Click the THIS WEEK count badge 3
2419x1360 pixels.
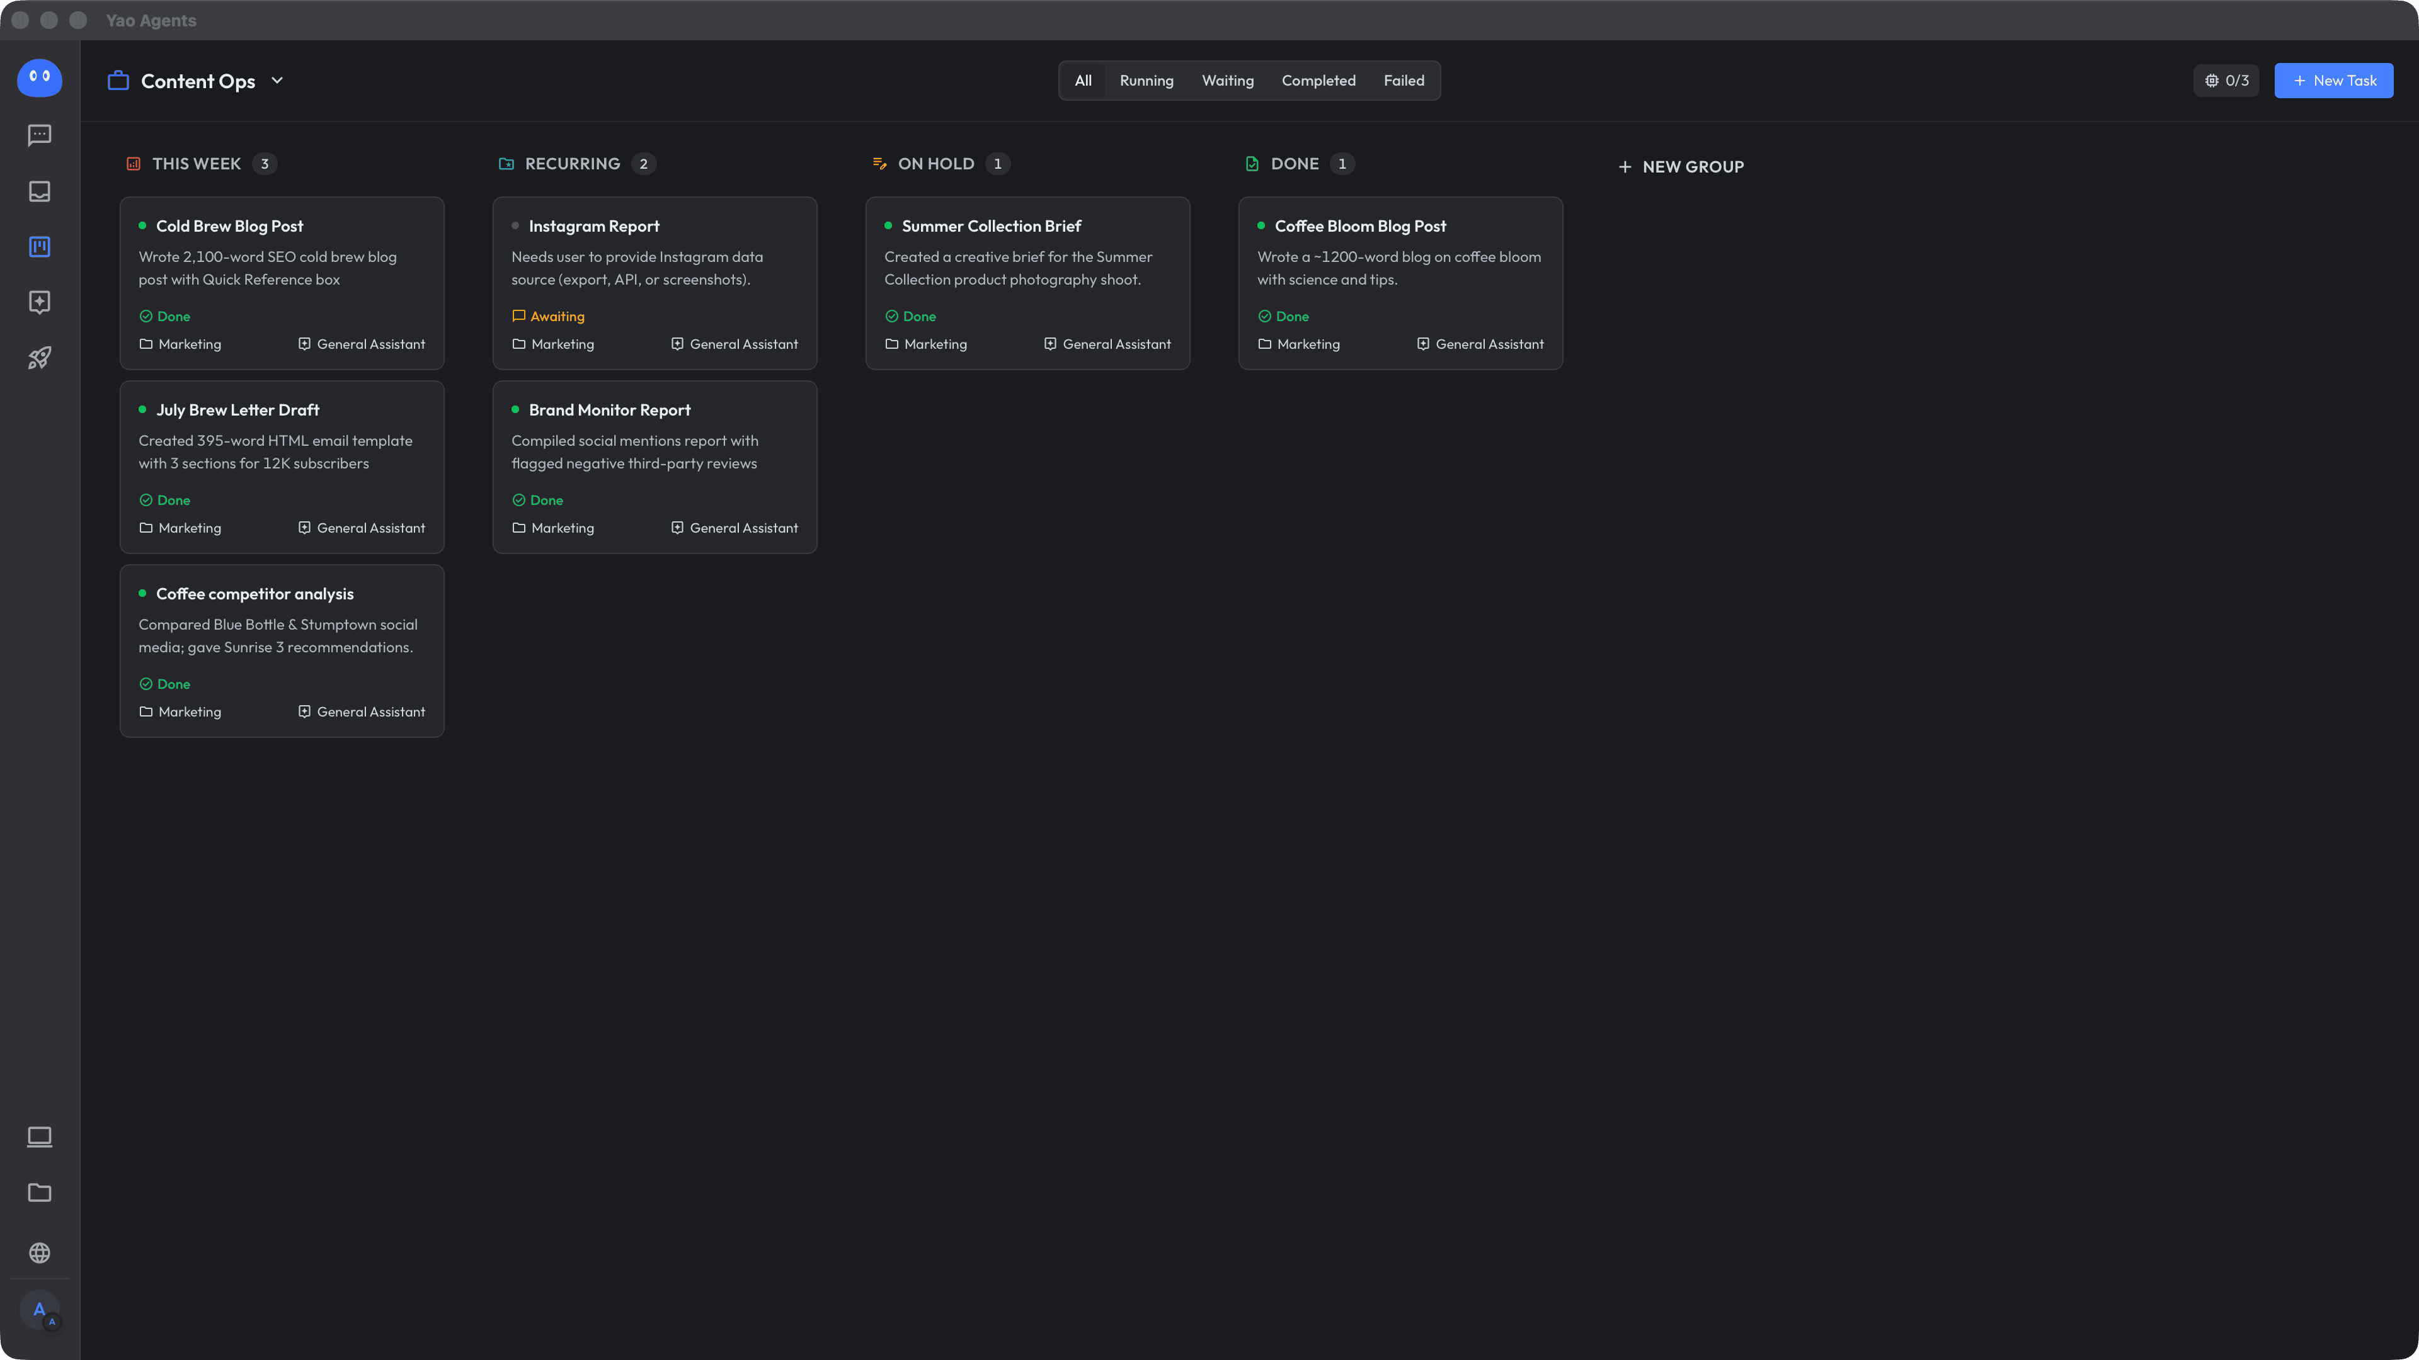pyautogui.click(x=265, y=163)
